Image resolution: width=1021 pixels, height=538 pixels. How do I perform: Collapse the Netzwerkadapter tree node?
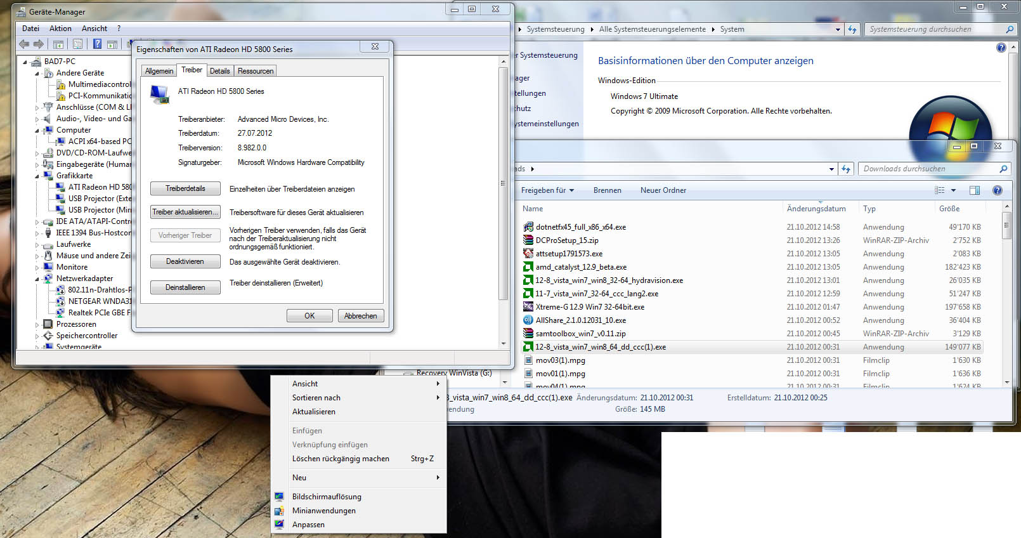(37, 279)
